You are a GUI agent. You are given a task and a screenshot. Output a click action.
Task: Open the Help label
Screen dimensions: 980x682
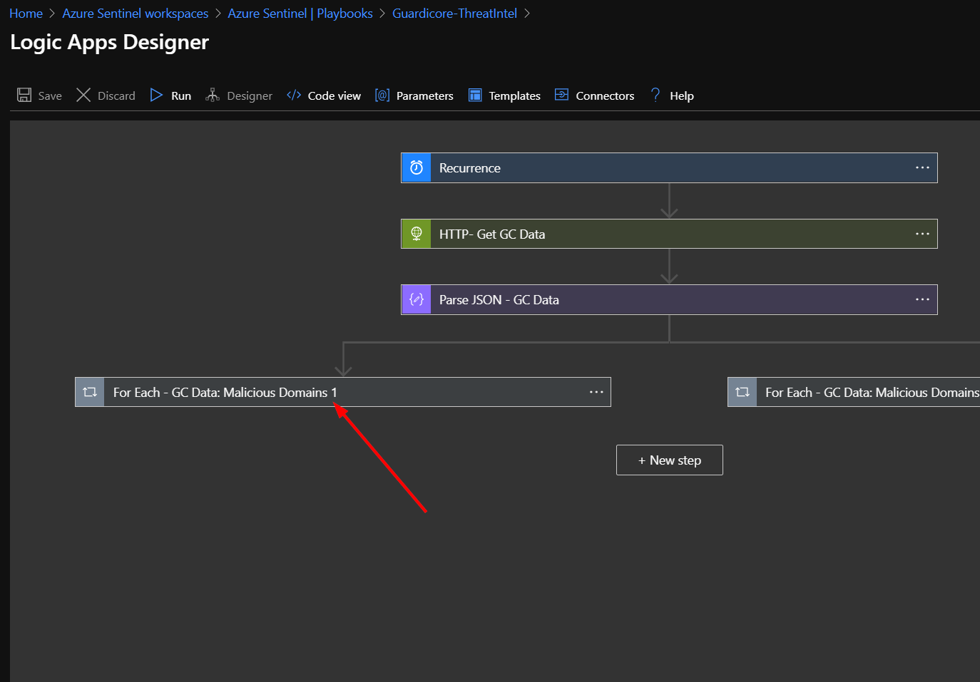click(682, 96)
